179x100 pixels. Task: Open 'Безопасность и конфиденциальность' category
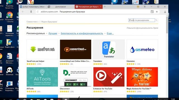(82, 33)
